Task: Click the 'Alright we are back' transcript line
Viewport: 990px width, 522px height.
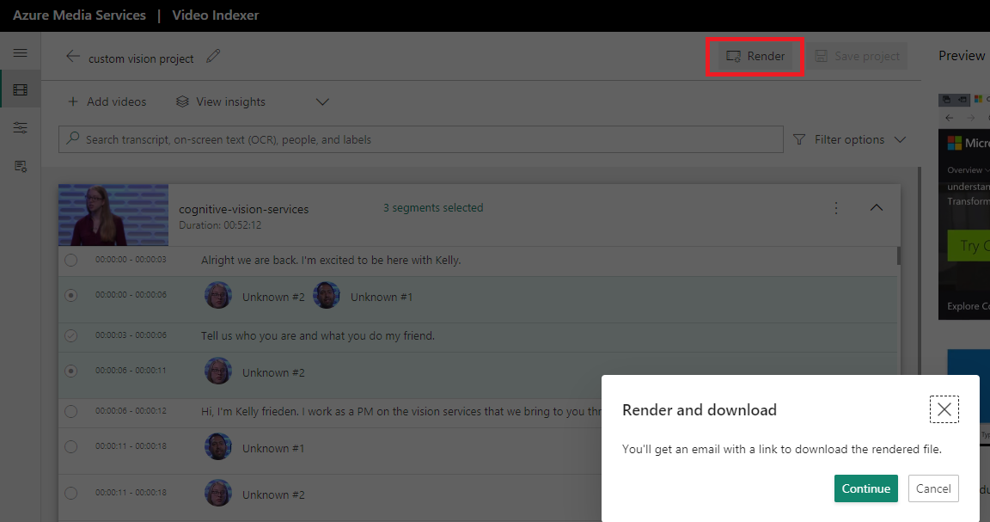Action: 331,260
